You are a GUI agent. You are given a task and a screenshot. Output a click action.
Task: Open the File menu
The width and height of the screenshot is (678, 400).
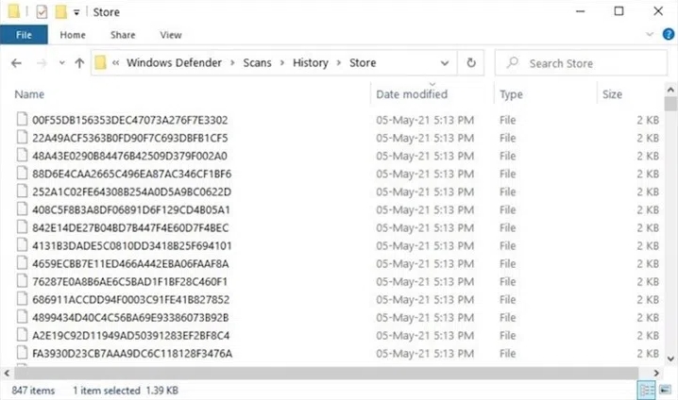[x=24, y=35]
